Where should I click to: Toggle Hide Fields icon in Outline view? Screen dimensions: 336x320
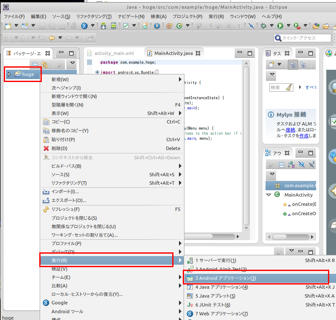click(301, 164)
